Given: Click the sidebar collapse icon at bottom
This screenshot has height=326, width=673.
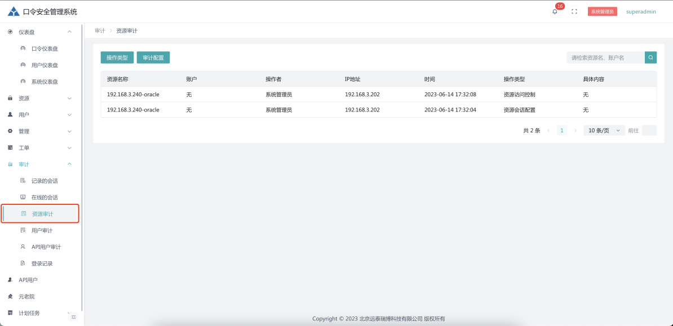Looking at the screenshot, I should (x=73, y=318).
